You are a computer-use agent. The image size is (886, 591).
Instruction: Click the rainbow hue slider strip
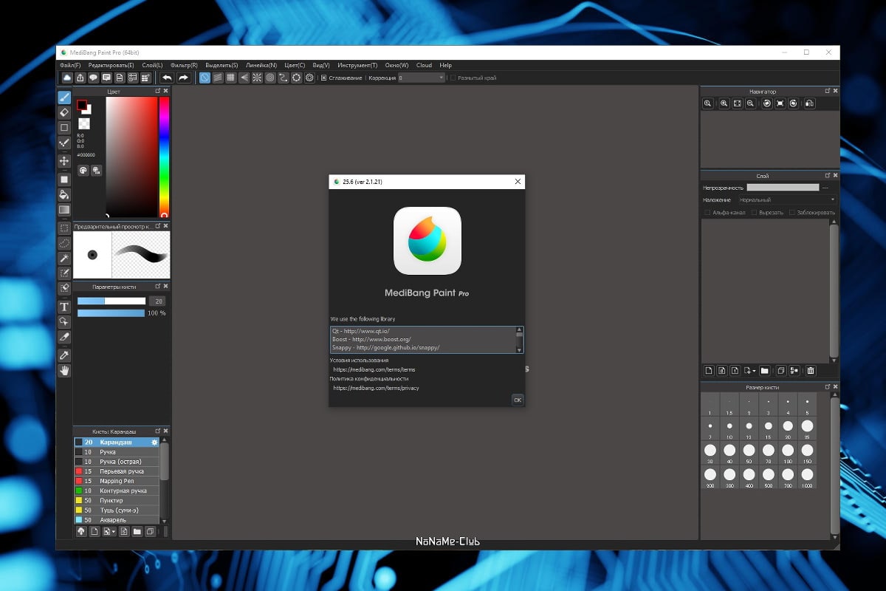[164, 155]
